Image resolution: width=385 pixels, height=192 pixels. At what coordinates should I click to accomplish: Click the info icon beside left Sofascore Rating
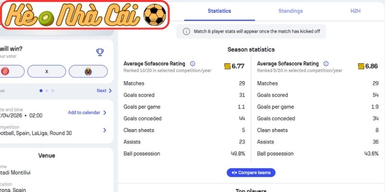(x=192, y=63)
